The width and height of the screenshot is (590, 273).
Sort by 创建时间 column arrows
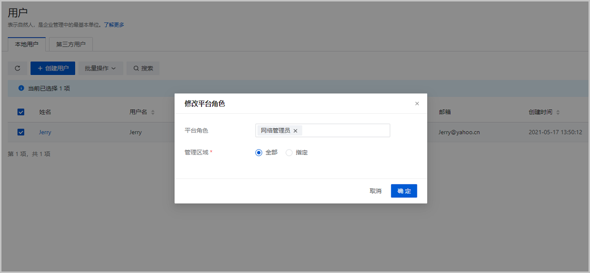pos(558,112)
